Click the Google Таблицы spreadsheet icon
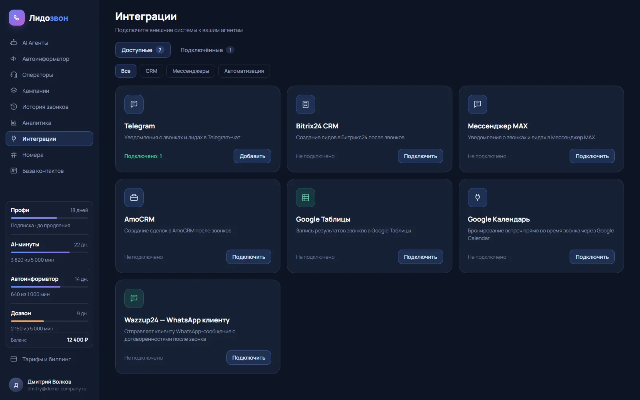This screenshot has height=400, width=640. (306, 198)
